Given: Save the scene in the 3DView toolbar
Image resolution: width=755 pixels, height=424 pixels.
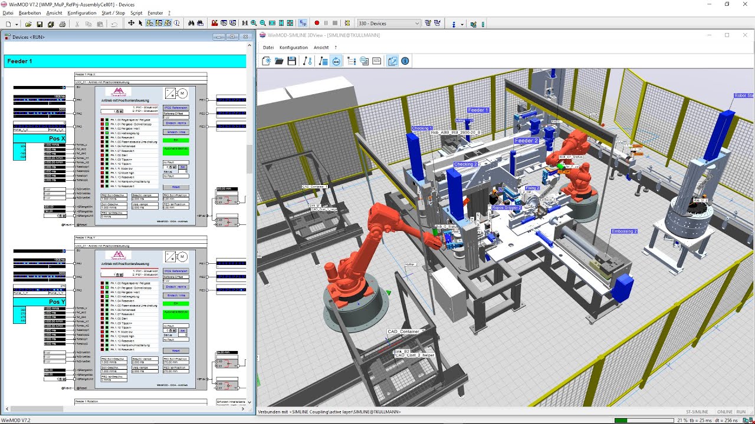Looking at the screenshot, I should pos(291,61).
